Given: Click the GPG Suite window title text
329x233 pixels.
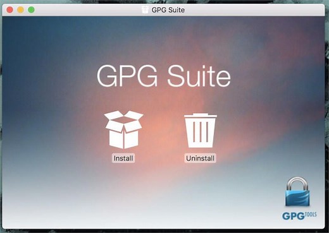Looking at the screenshot, I should [x=168, y=10].
